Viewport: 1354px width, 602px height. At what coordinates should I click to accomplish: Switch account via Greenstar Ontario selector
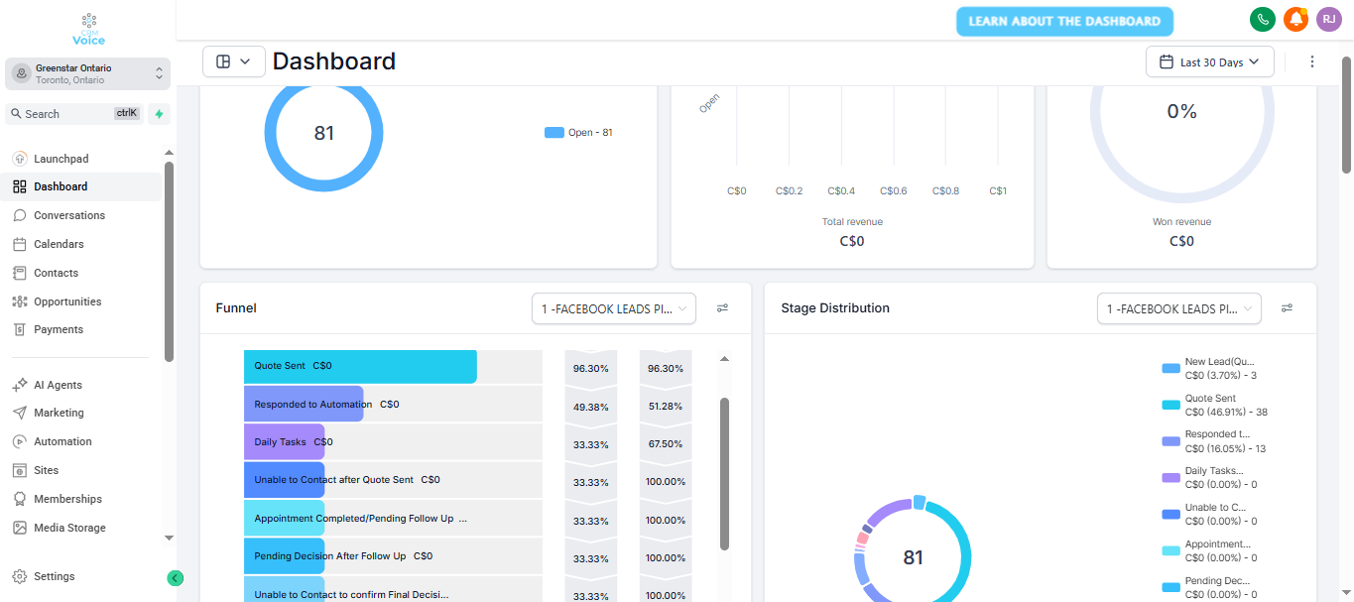click(87, 73)
